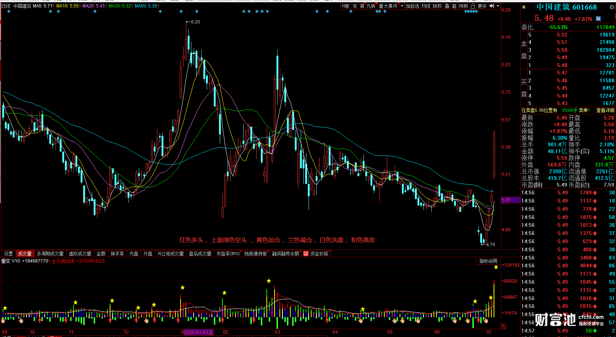Click buy level 5 price 5.43
Viewport: 616px width, 337px height.
pos(562,103)
